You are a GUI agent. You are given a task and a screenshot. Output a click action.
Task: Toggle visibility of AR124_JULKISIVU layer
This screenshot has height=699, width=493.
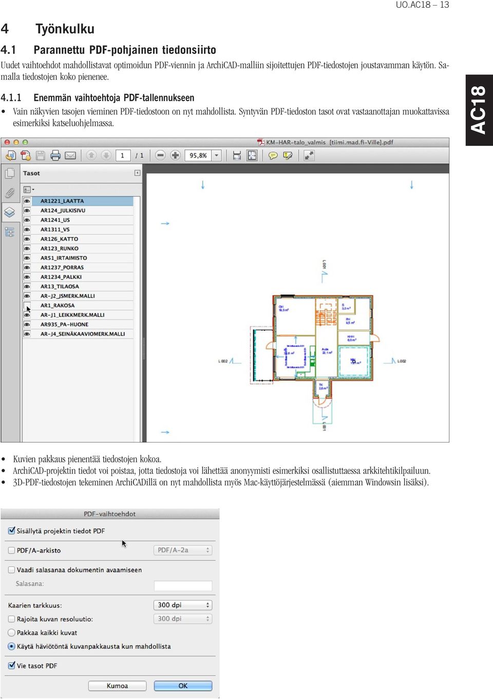click(27, 211)
